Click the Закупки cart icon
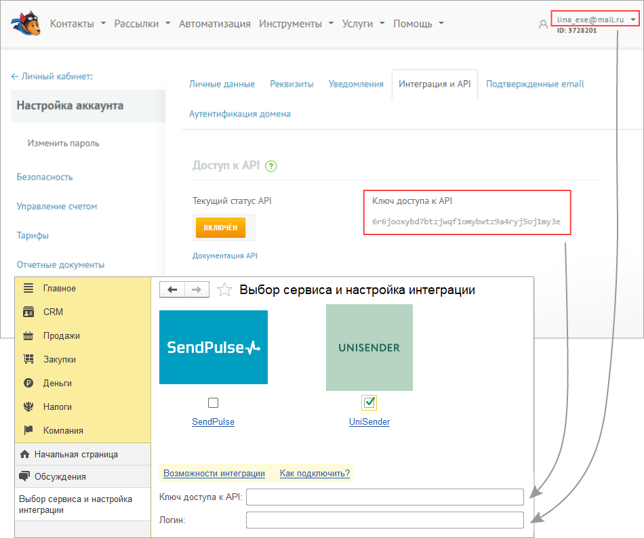The width and height of the screenshot is (644, 538). point(28,360)
